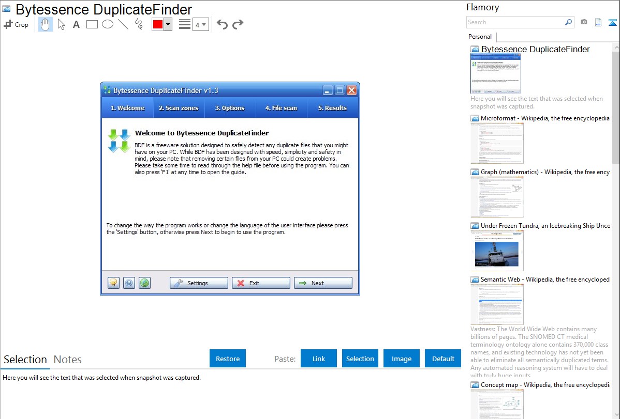Select the text annotation tool
Screen dimensions: 620x419
pos(76,24)
